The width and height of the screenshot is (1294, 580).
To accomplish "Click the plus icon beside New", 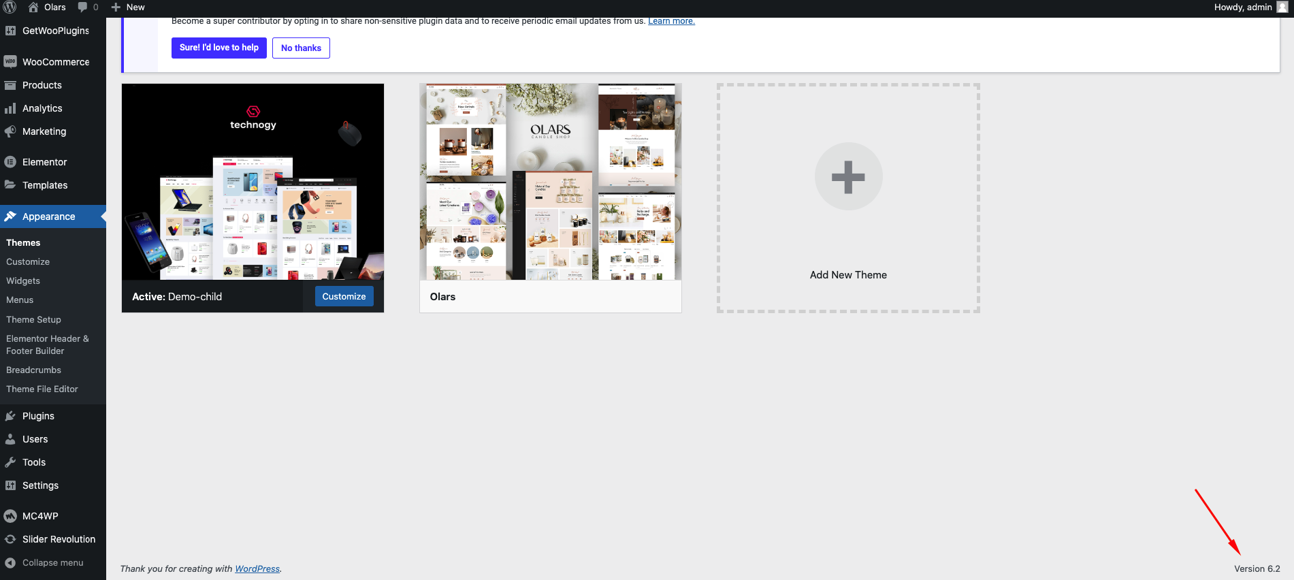I will coord(116,7).
